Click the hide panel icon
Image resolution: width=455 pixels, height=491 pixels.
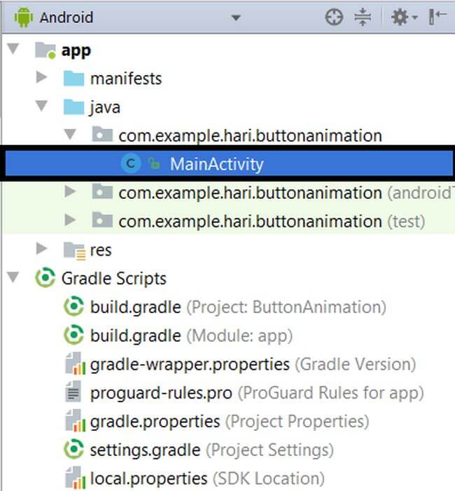point(437,18)
